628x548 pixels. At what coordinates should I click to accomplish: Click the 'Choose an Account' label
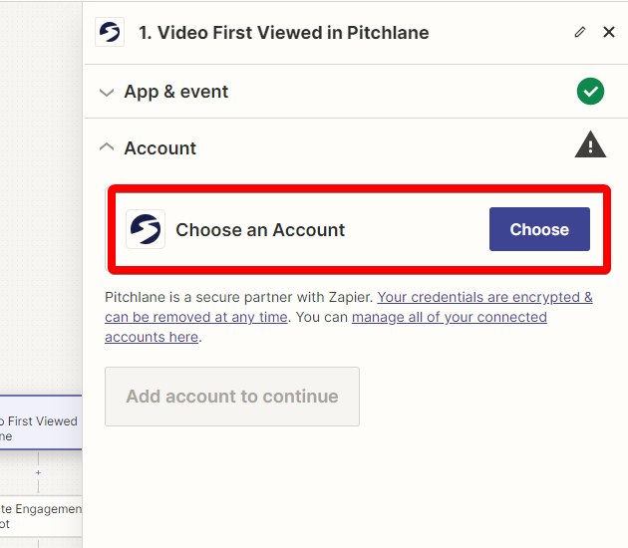tap(260, 230)
